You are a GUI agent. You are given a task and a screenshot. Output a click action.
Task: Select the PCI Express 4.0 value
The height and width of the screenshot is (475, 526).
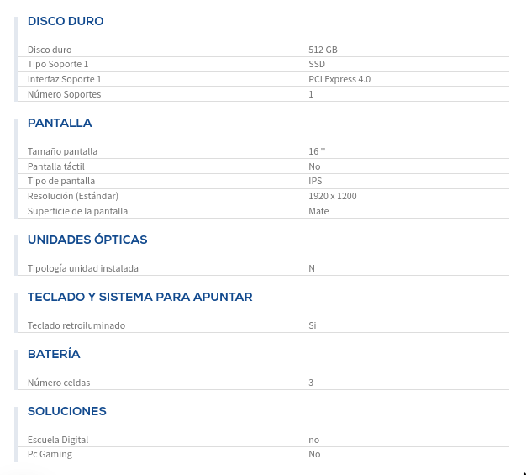pos(339,79)
